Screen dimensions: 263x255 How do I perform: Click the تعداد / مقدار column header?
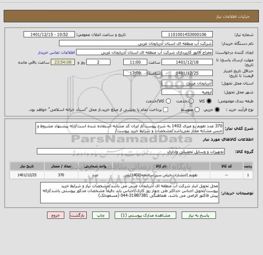61,166
